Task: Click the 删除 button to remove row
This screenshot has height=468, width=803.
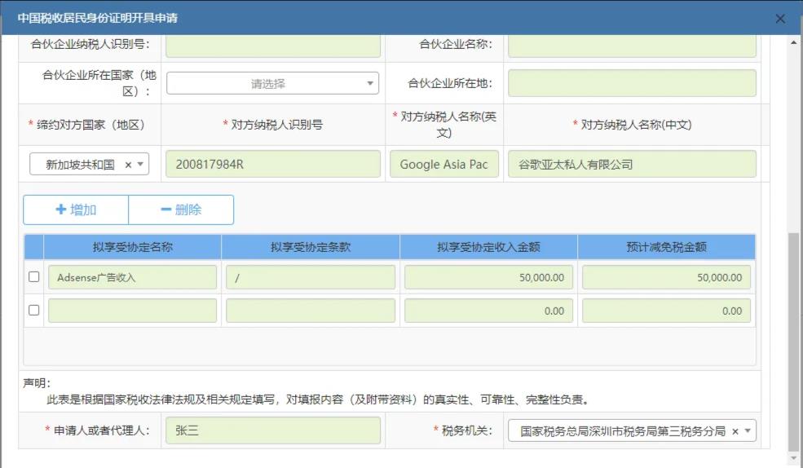Action: click(181, 210)
